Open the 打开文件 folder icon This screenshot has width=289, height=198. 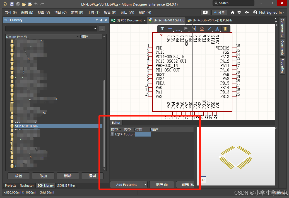click(x=24, y=4)
